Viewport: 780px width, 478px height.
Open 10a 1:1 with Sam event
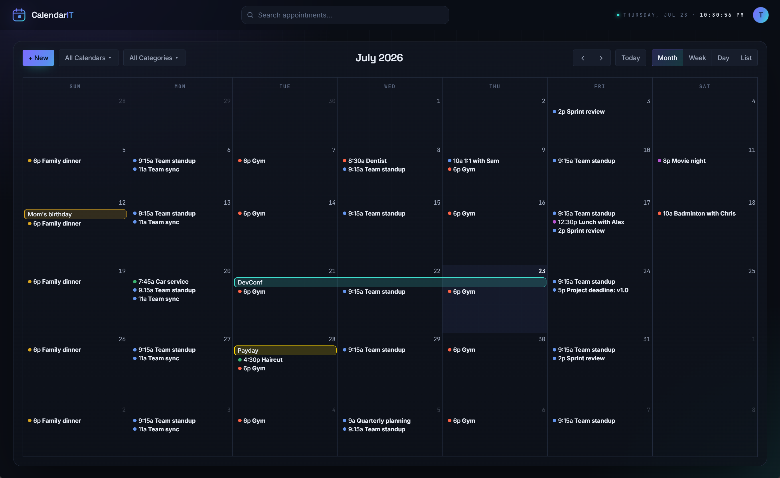tap(473, 161)
